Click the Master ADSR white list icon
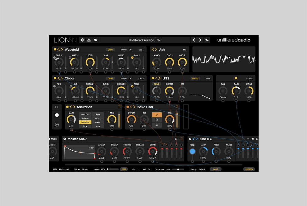 pyautogui.click(x=176, y=139)
